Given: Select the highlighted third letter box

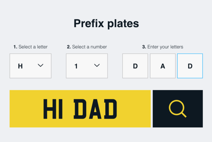Looking at the screenshot, I should pos(190,66).
